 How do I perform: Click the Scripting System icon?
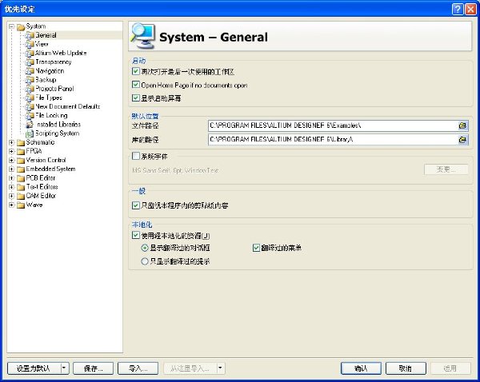[x=30, y=133]
